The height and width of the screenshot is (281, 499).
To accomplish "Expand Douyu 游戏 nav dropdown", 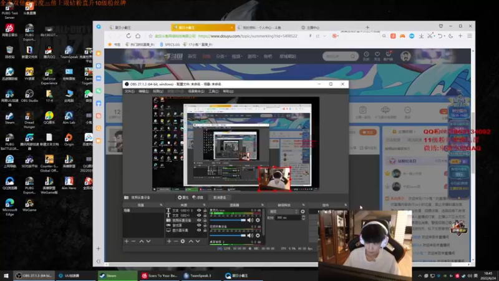I will click(253, 56).
